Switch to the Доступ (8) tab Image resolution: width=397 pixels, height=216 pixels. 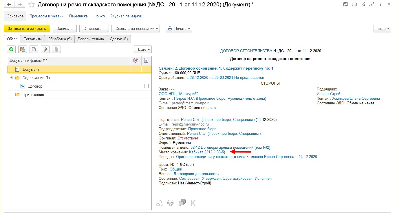119,39
